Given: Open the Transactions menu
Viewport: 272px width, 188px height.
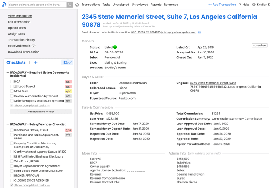Looking at the screenshot, I should [x=91, y=5].
